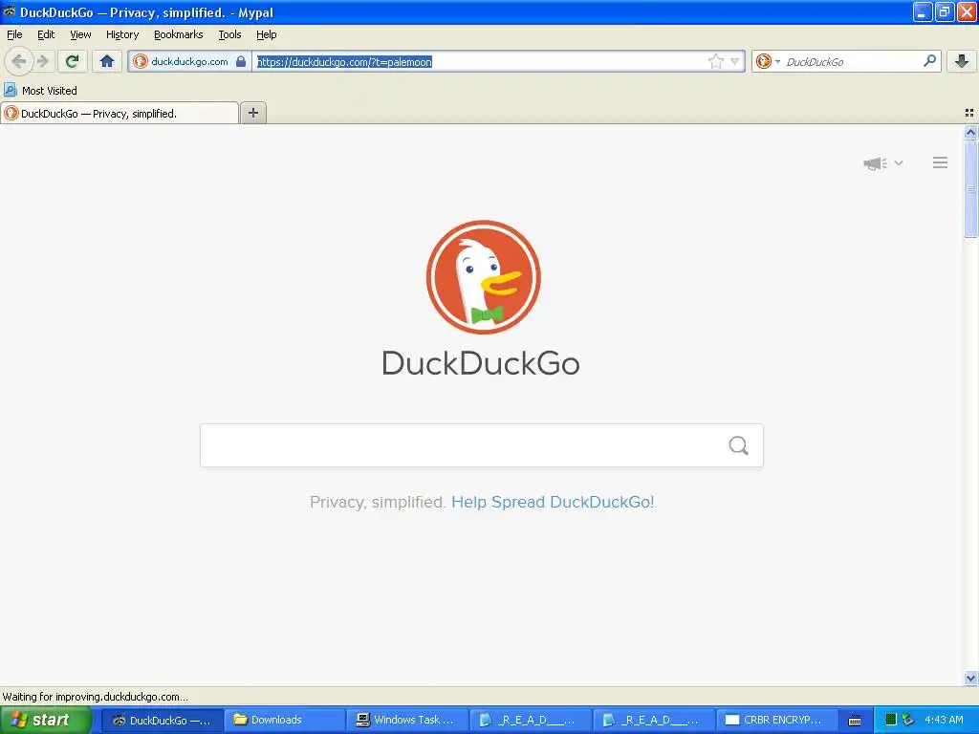Switch to Windows Task Manager in taskbar
979x734 pixels.
(407, 720)
